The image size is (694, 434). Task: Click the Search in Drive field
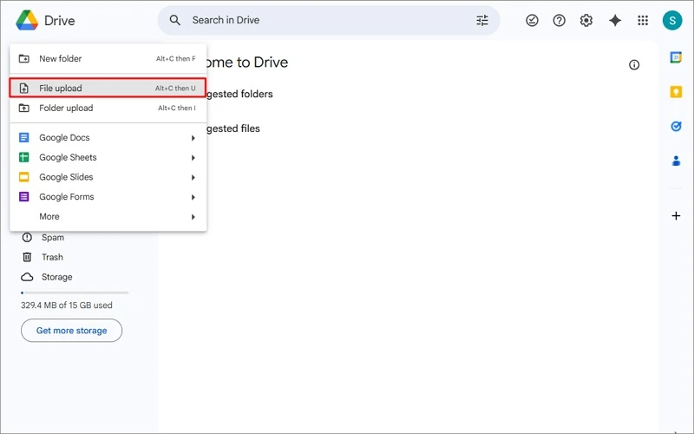[329, 20]
